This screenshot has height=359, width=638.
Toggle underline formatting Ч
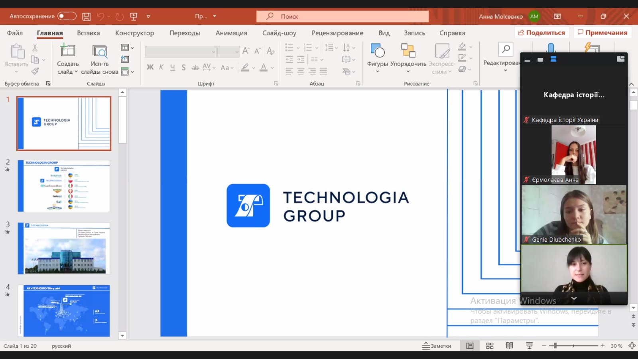pos(172,67)
